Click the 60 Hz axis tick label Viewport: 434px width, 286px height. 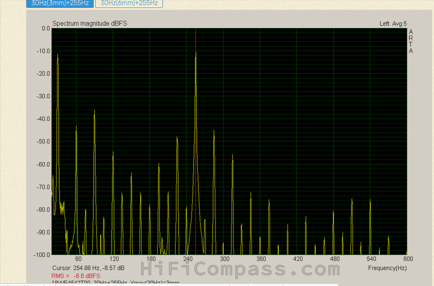coord(78,259)
